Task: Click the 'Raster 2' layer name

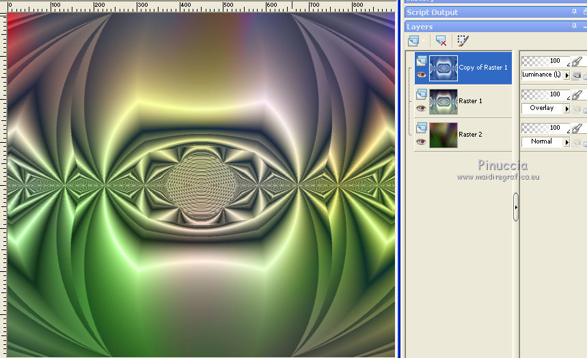Action: click(x=470, y=134)
